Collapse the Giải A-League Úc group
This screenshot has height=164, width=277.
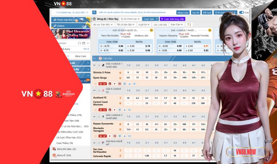pos(94,90)
